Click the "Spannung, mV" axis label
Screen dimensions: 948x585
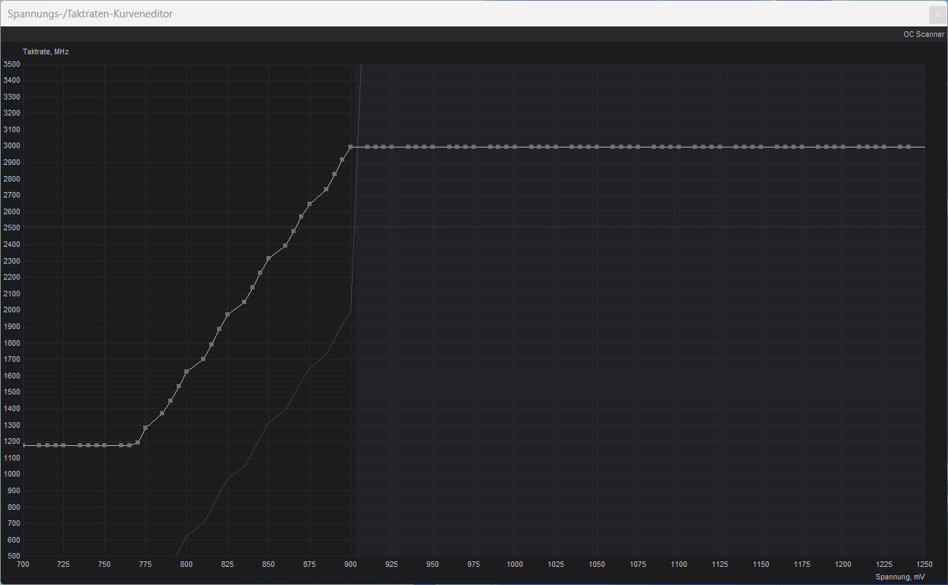pyautogui.click(x=900, y=577)
